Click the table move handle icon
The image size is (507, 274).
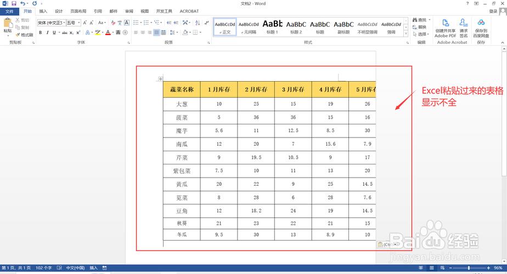(x=160, y=79)
